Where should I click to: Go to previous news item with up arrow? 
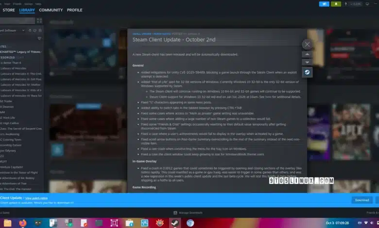307,54
